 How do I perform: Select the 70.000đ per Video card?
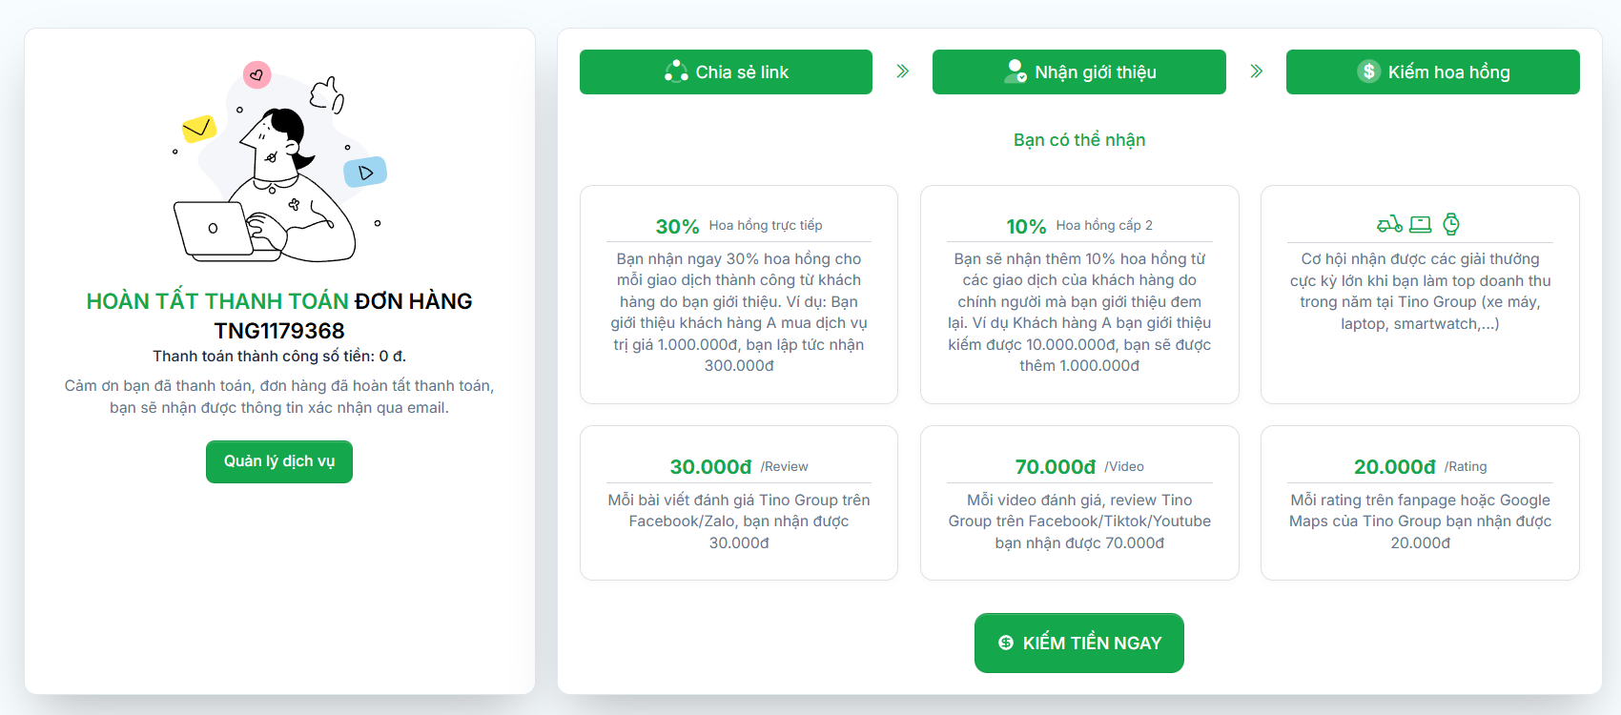[x=1078, y=502]
